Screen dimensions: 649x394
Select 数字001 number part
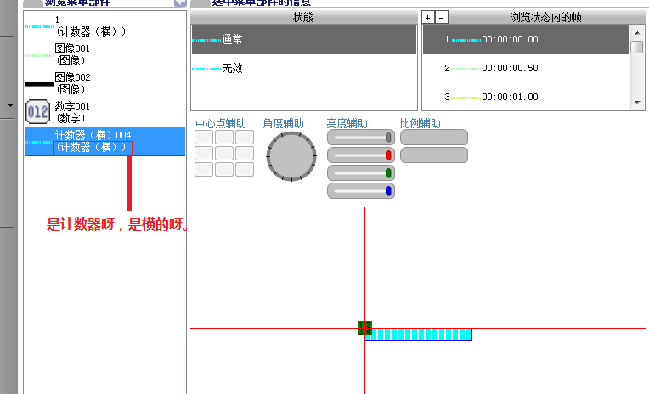(x=104, y=112)
